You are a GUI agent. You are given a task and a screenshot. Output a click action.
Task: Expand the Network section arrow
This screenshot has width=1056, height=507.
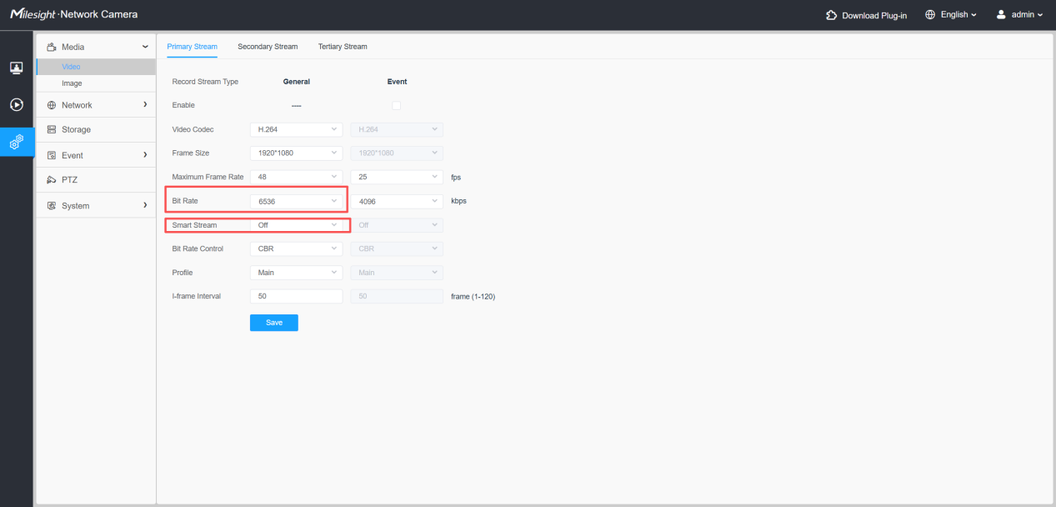(145, 105)
